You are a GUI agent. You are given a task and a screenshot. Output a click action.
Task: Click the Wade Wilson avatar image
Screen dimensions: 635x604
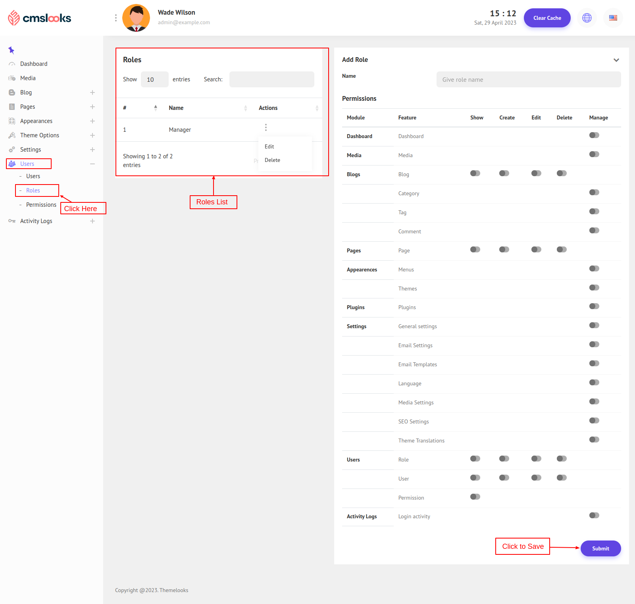(136, 18)
